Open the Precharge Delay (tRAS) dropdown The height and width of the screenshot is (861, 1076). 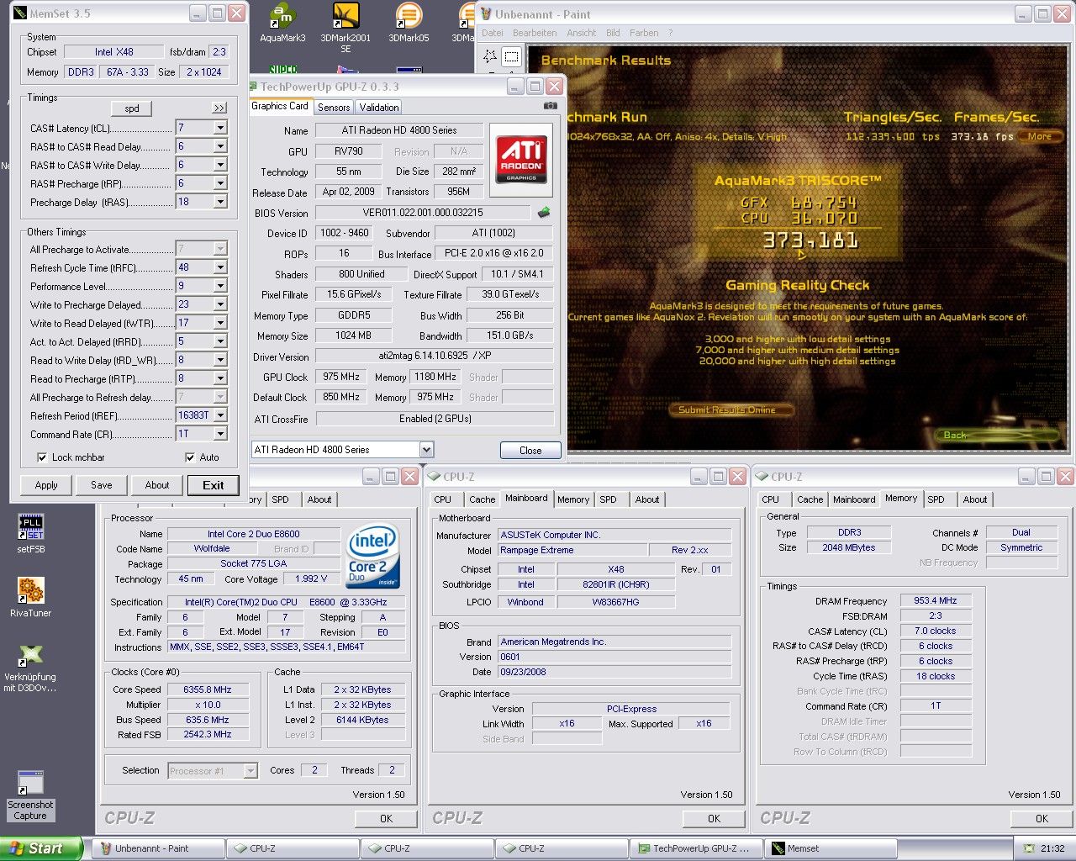pyautogui.click(x=220, y=202)
